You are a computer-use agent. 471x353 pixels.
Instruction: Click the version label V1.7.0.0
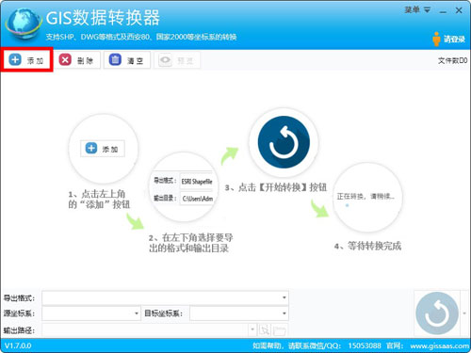[x=18, y=345]
